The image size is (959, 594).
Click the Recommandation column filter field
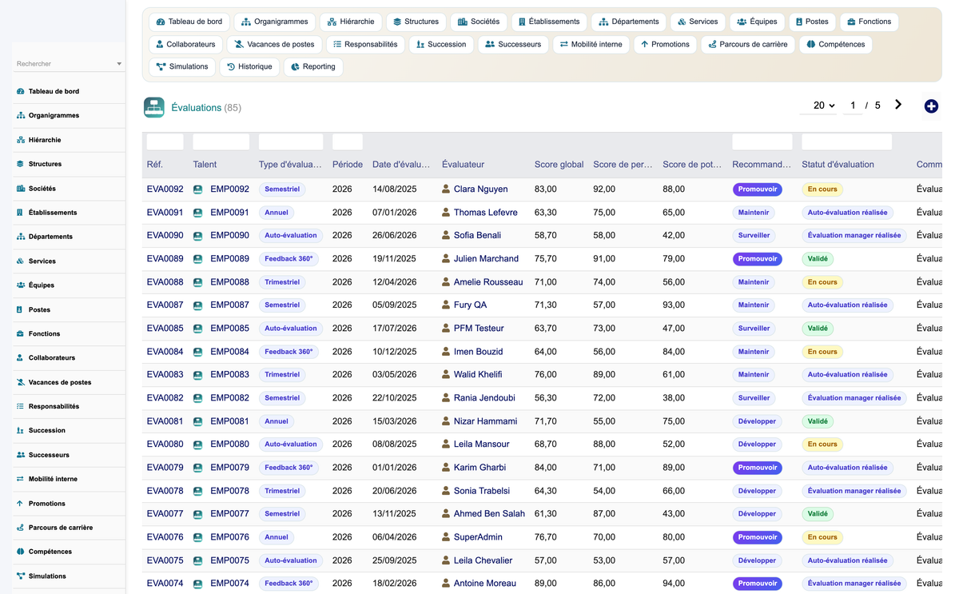(762, 142)
